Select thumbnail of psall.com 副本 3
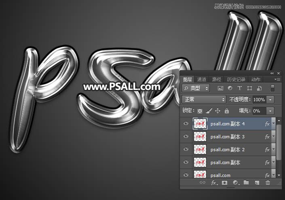Image resolution: width=285 pixels, height=200 pixels. 200,137
